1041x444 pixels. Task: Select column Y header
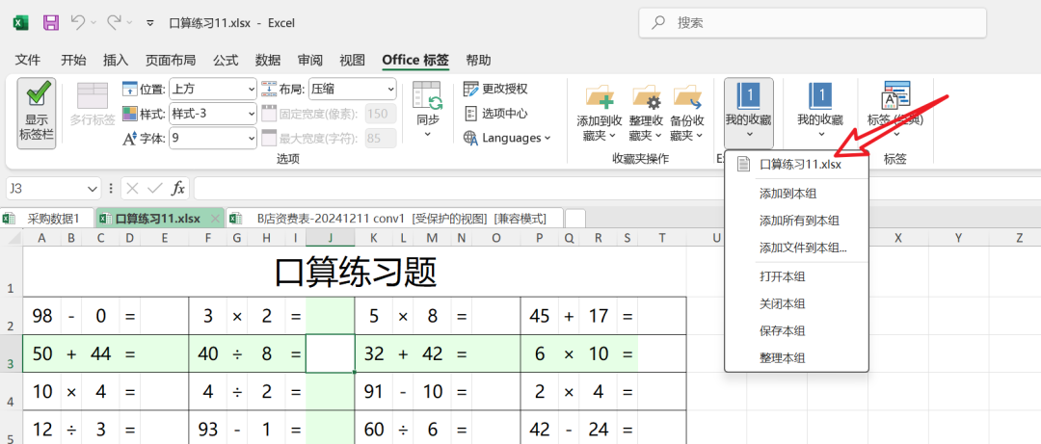pos(959,238)
